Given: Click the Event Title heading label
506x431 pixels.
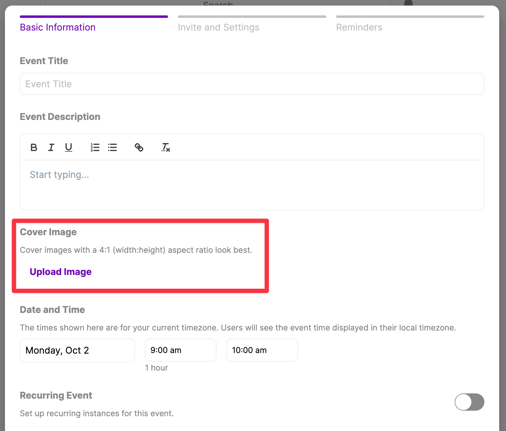Looking at the screenshot, I should pyautogui.click(x=44, y=61).
